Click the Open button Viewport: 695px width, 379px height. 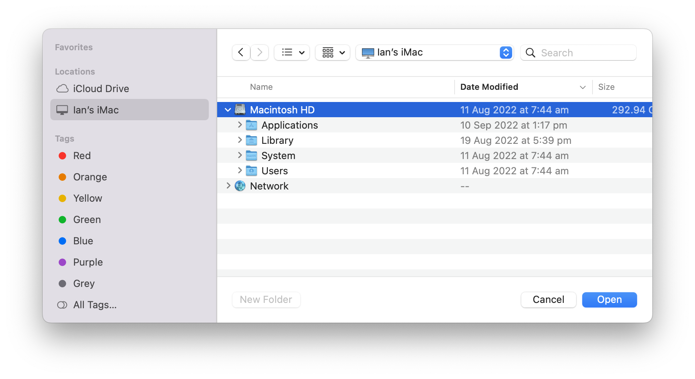[609, 300]
